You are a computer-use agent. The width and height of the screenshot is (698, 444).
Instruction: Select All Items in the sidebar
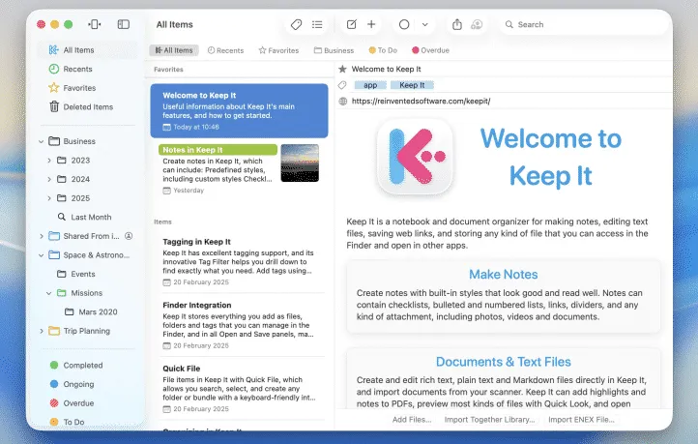[x=88, y=50]
